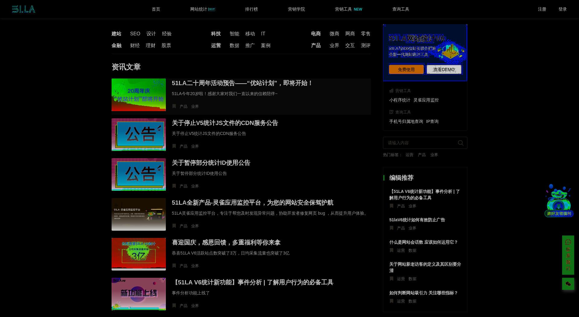Go to 首页 in top navigation
This screenshot has width=579, height=317.
pos(156,9)
